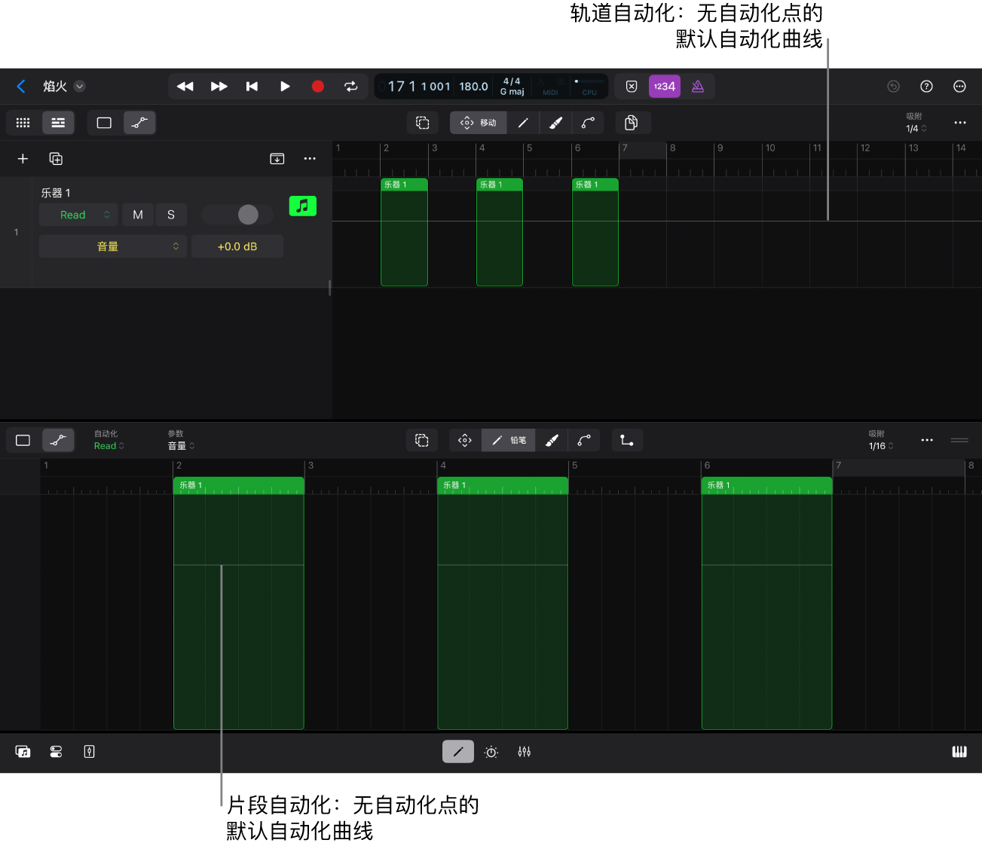Enable the metronome icon
The width and height of the screenshot is (982, 846).
[698, 87]
